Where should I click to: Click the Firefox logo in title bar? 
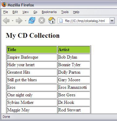tap(4, 5)
